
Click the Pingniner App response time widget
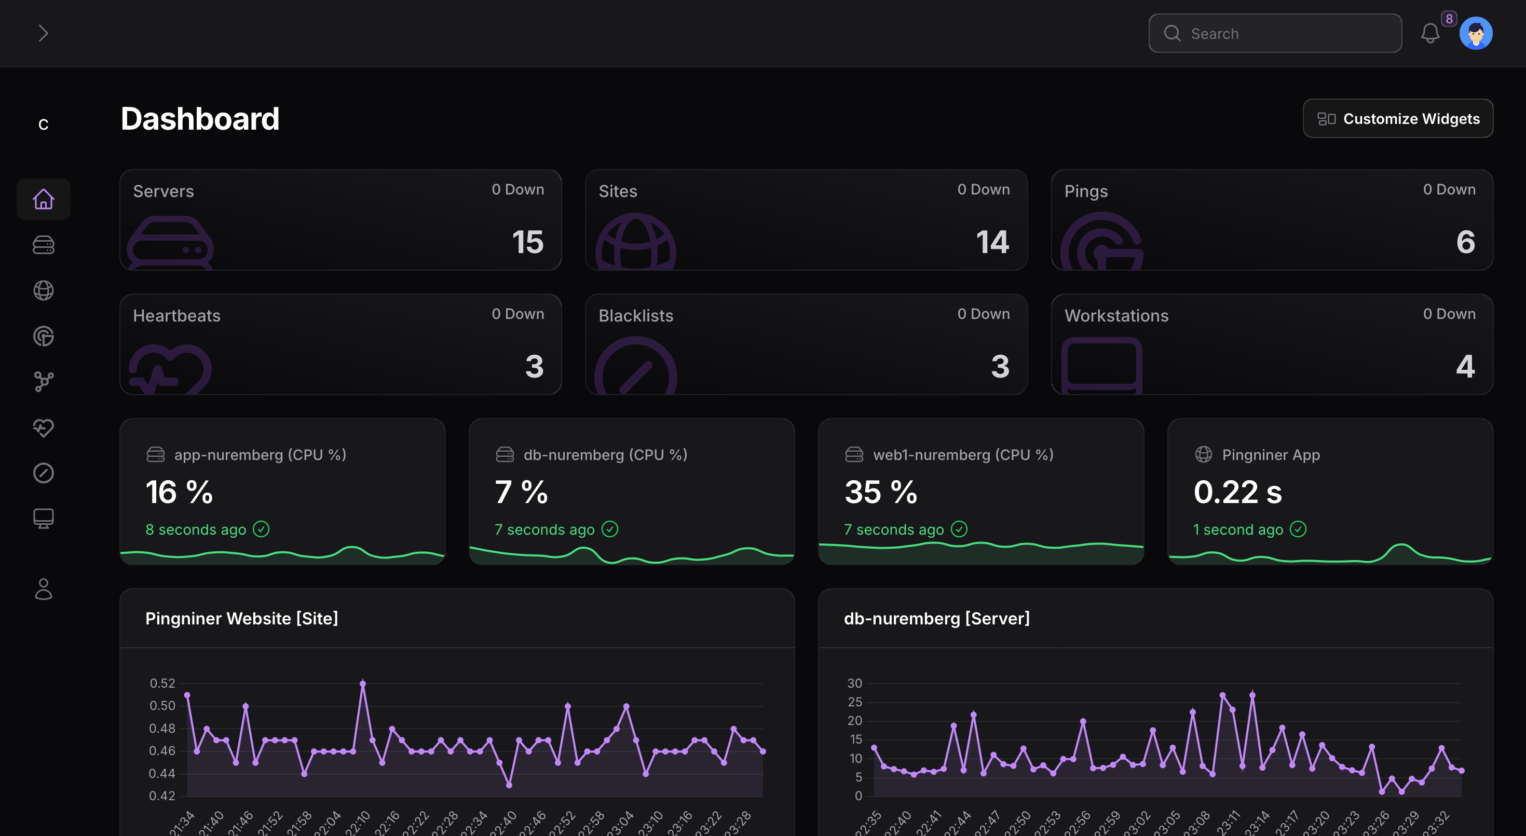[x=1329, y=492]
